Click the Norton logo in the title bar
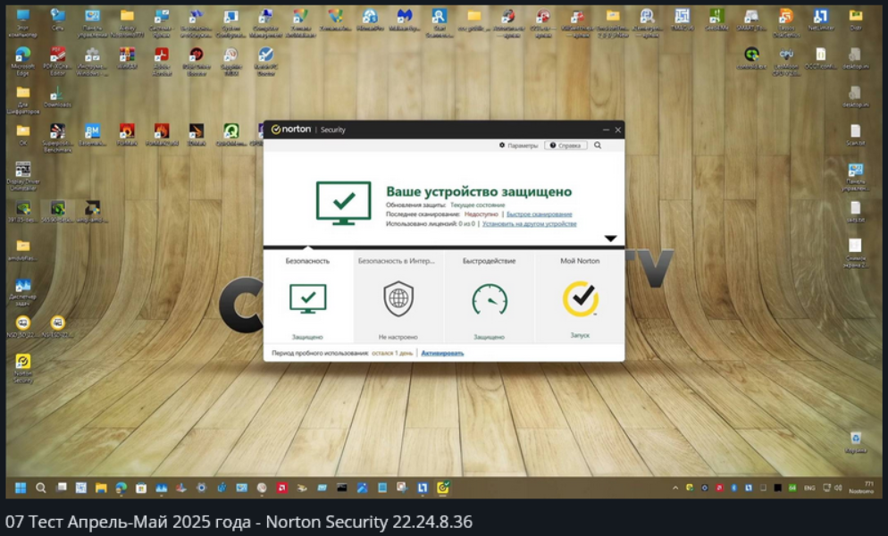888x536 pixels. [x=291, y=130]
